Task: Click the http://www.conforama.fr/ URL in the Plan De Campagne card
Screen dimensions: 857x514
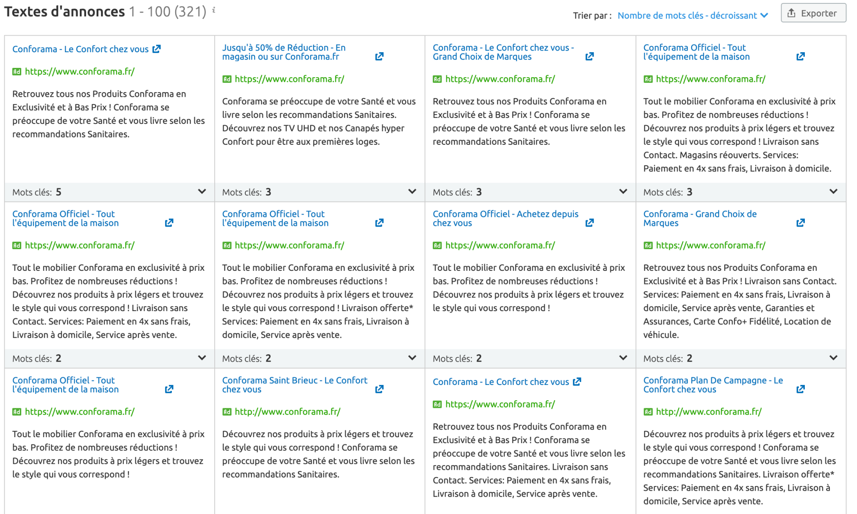Action: [x=709, y=412]
